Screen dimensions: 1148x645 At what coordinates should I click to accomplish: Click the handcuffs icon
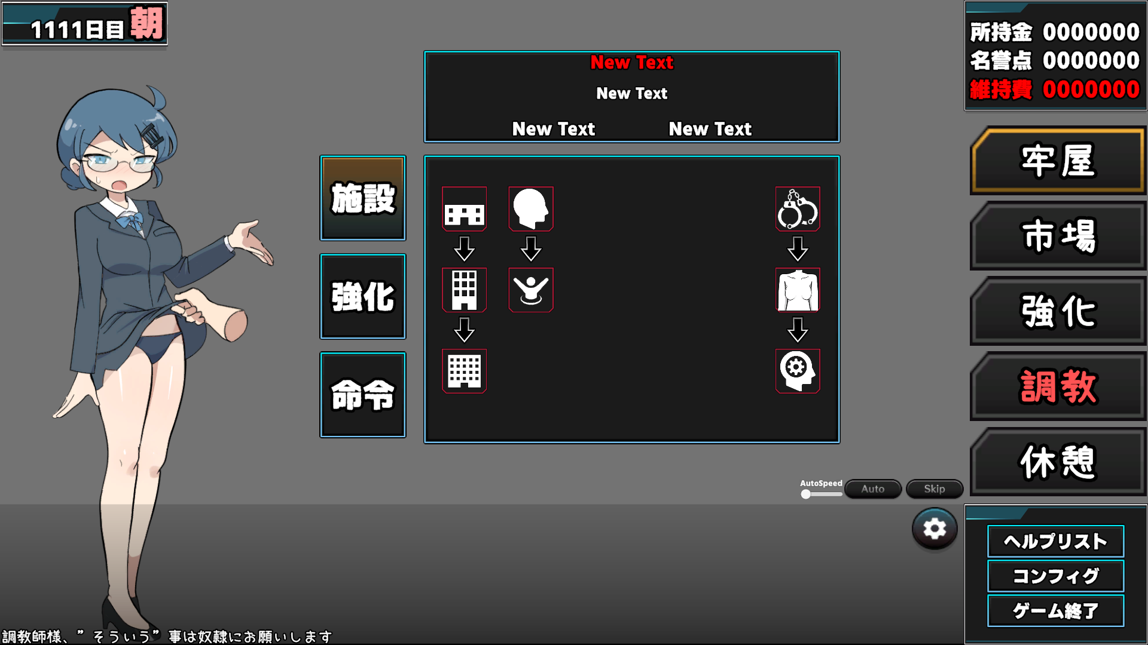pos(797,209)
